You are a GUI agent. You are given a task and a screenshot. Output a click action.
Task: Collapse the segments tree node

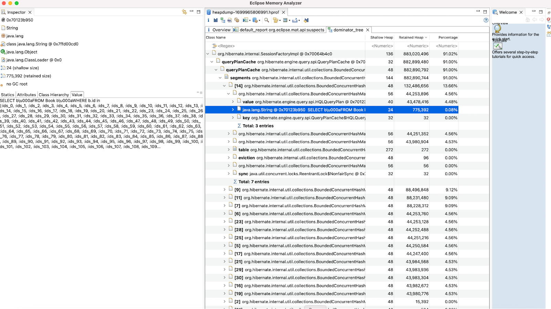[x=220, y=78]
